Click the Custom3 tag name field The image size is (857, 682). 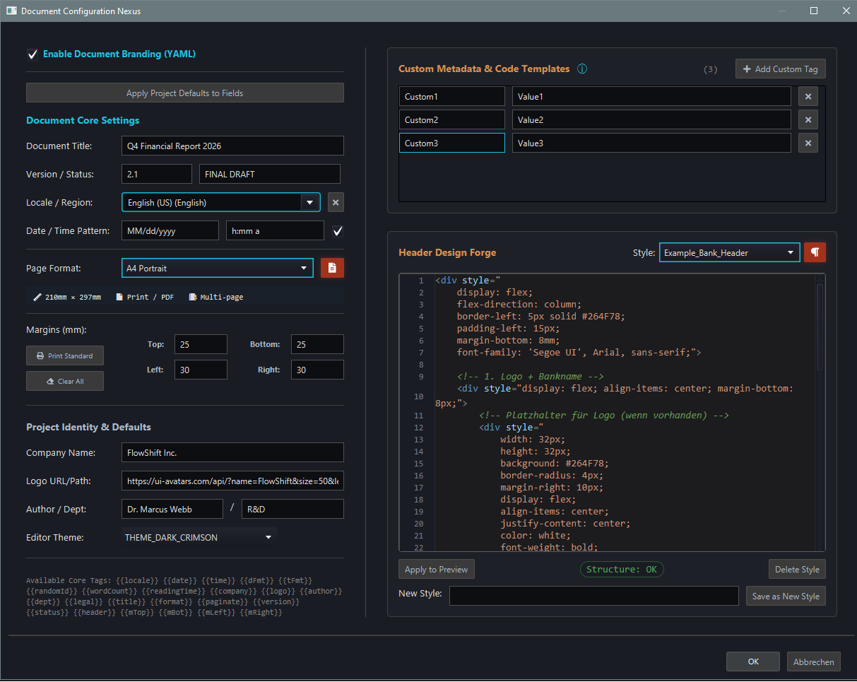coord(452,143)
